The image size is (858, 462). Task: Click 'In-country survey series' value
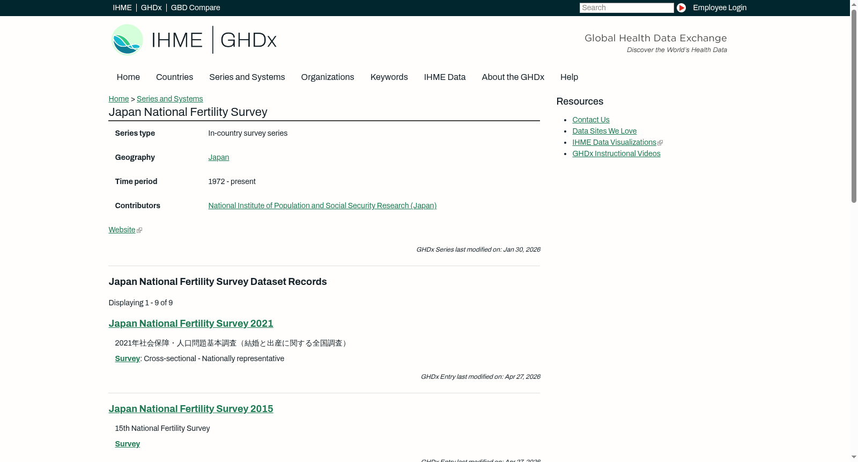(x=248, y=133)
